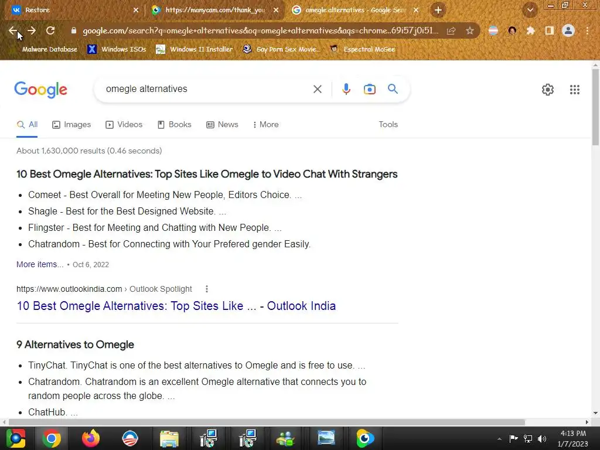Image resolution: width=600 pixels, height=450 pixels.
Task: Click the address bar URL
Action: point(260,30)
